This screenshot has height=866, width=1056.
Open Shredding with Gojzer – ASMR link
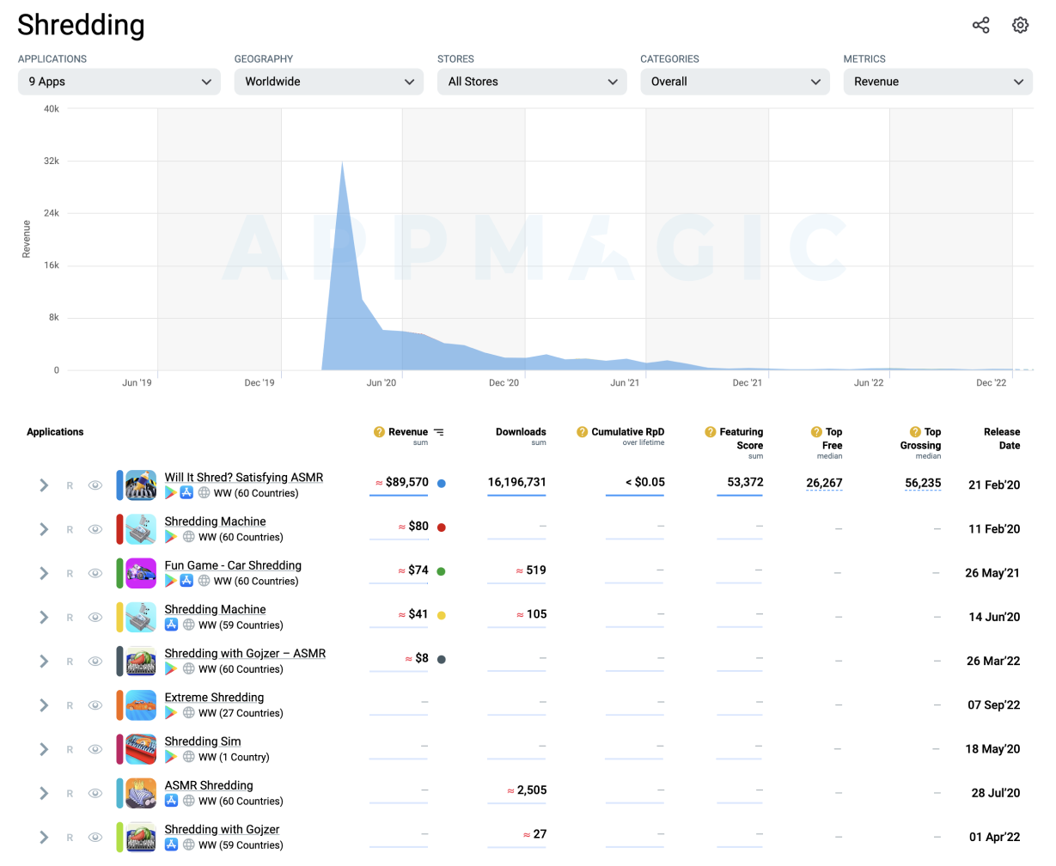click(245, 654)
